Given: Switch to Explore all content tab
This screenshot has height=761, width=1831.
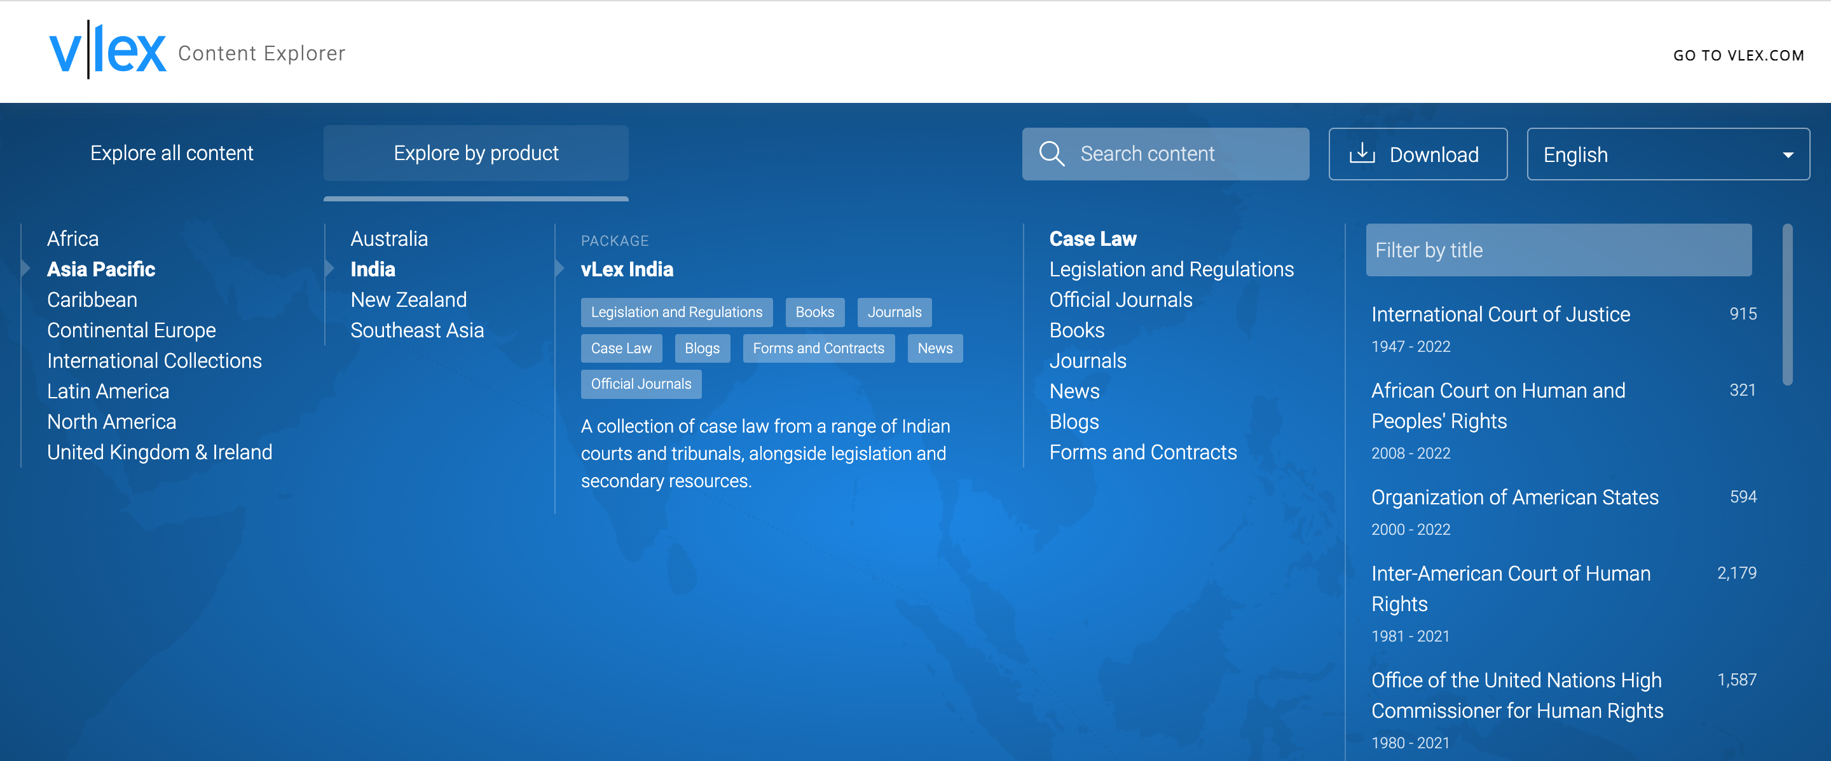Looking at the screenshot, I should [171, 153].
